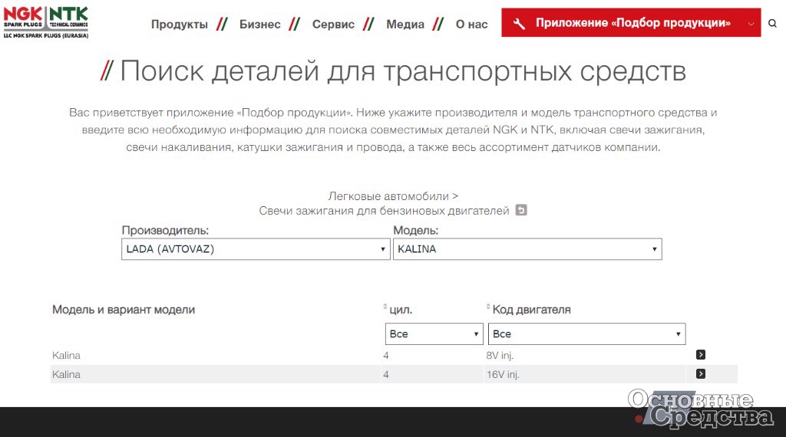Image resolution: width=786 pixels, height=437 pixels.
Task: Click the цил. column header text
Action: click(x=401, y=310)
